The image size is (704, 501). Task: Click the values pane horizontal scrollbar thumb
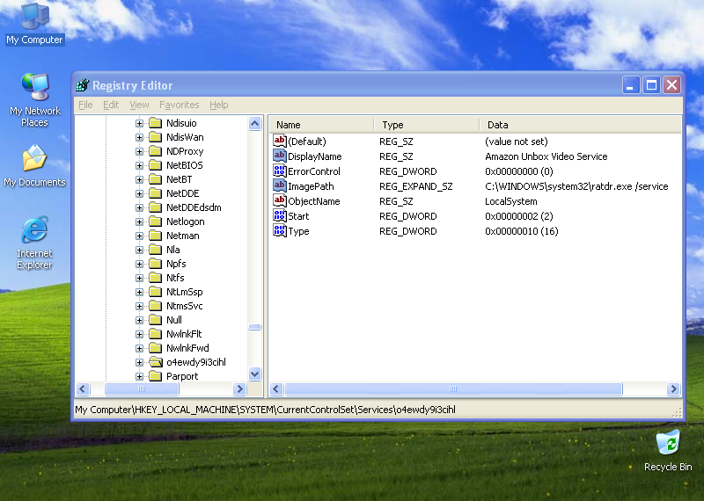(453, 389)
